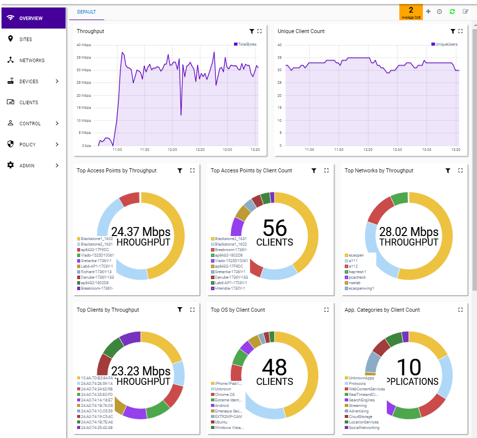Filter Top Clients by Throughput
The height and width of the screenshot is (438, 477).
pyautogui.click(x=180, y=310)
